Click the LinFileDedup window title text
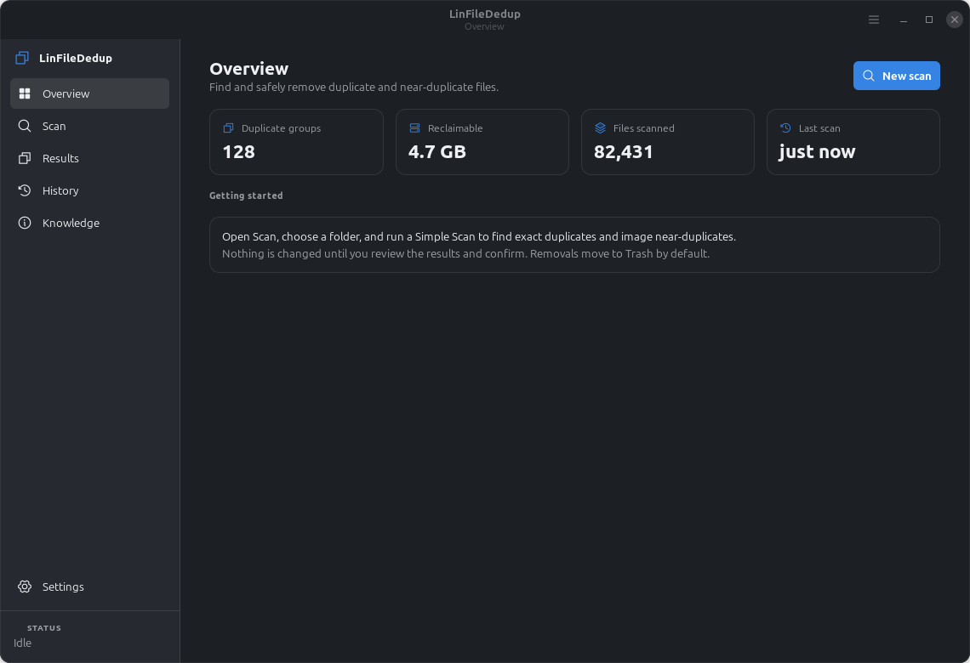Screen dimensions: 970x663 pyautogui.click(x=485, y=14)
